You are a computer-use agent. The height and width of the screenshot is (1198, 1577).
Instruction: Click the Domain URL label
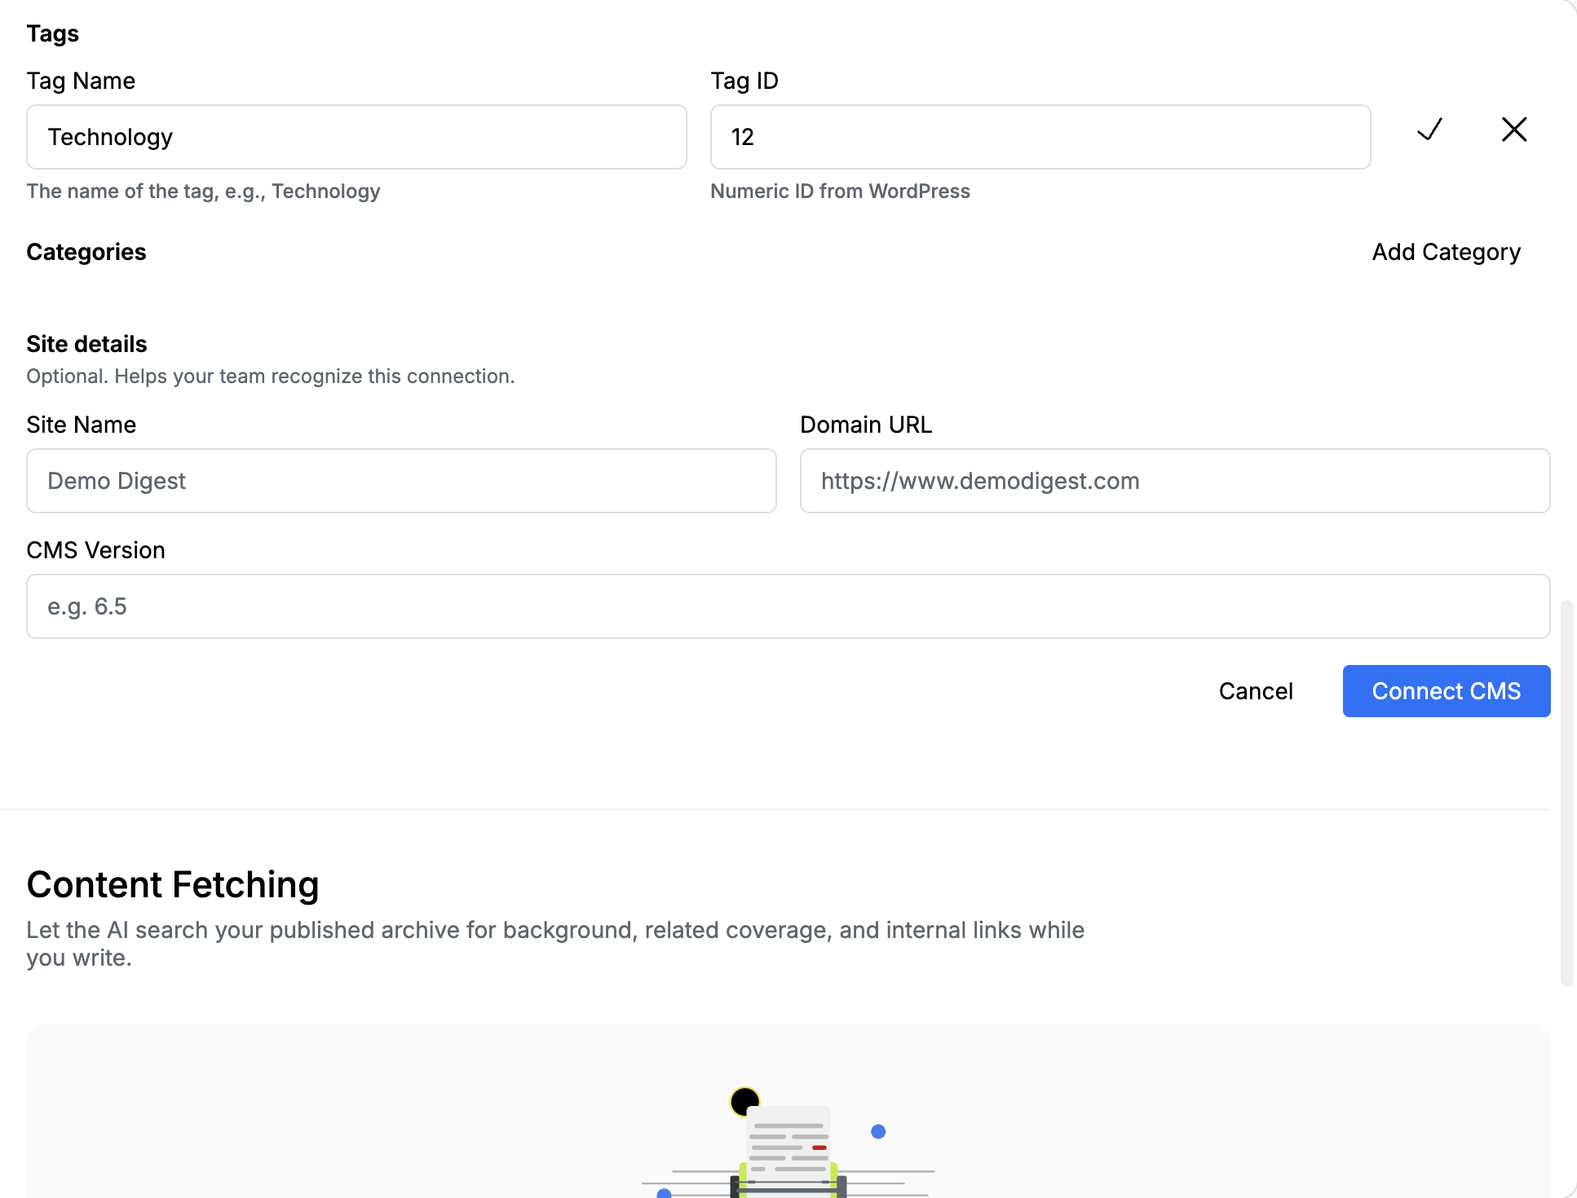point(866,425)
